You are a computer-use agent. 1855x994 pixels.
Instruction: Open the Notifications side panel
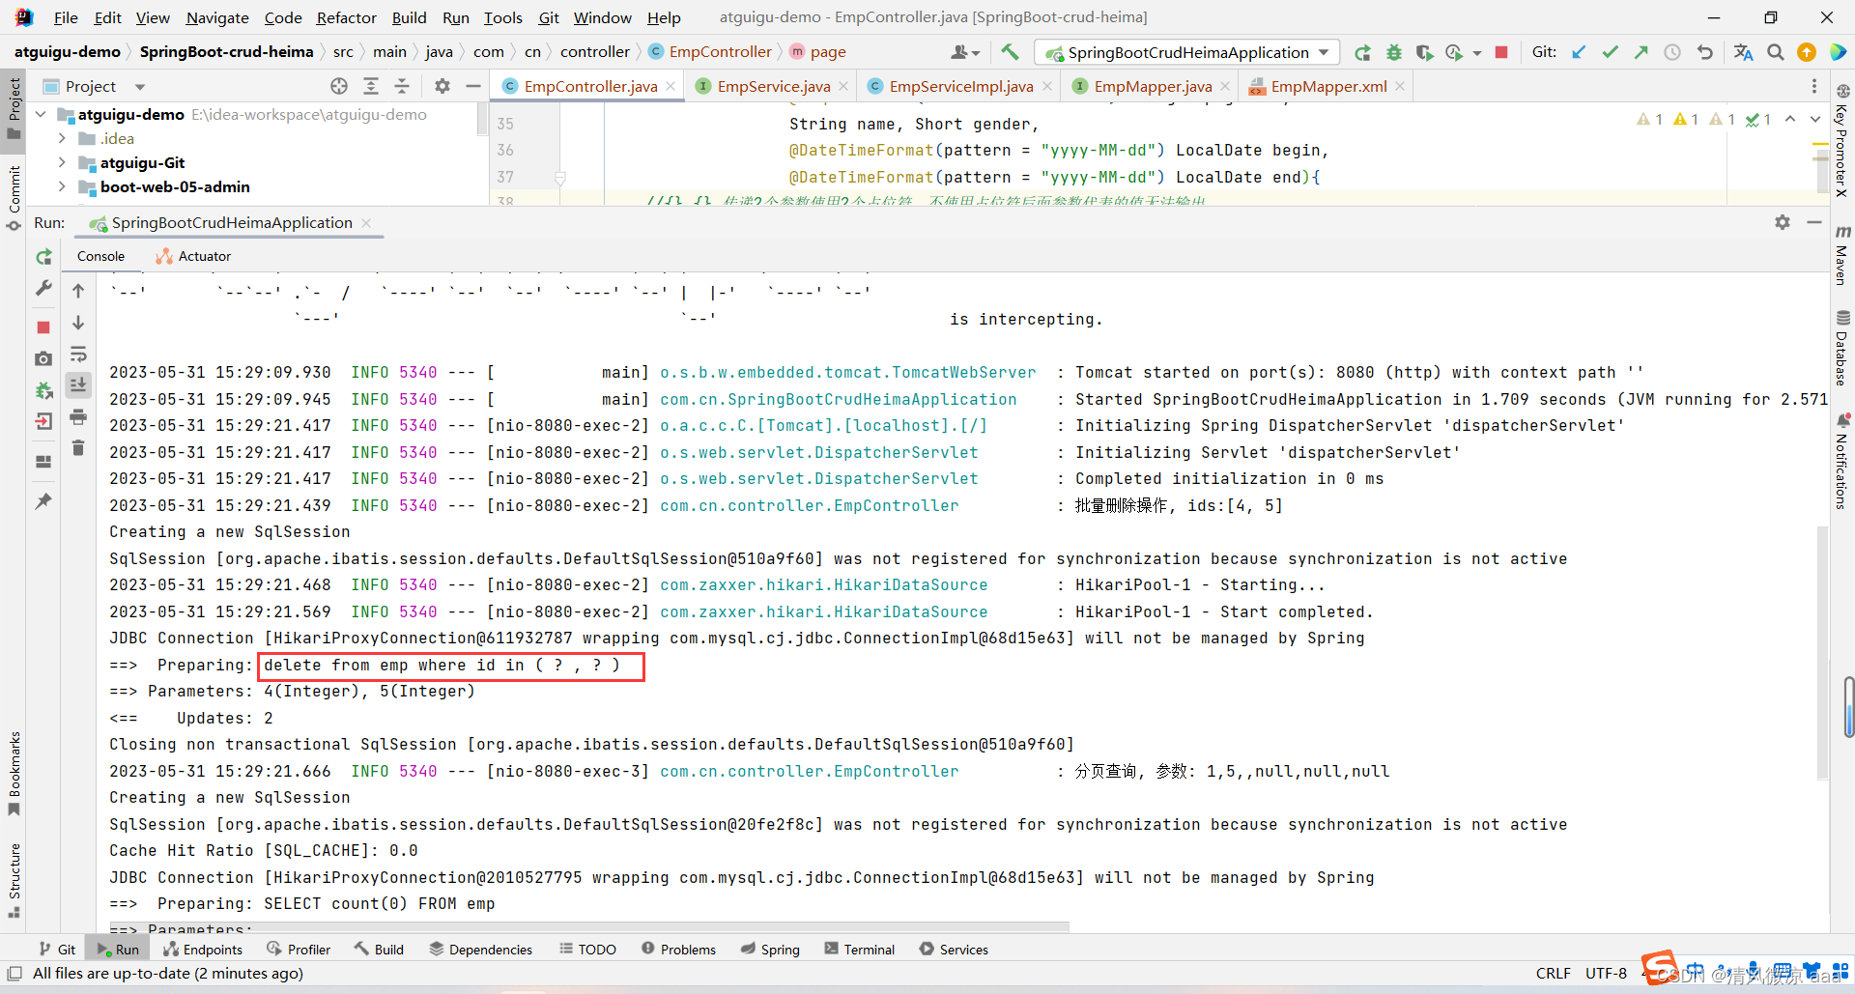pyautogui.click(x=1842, y=461)
